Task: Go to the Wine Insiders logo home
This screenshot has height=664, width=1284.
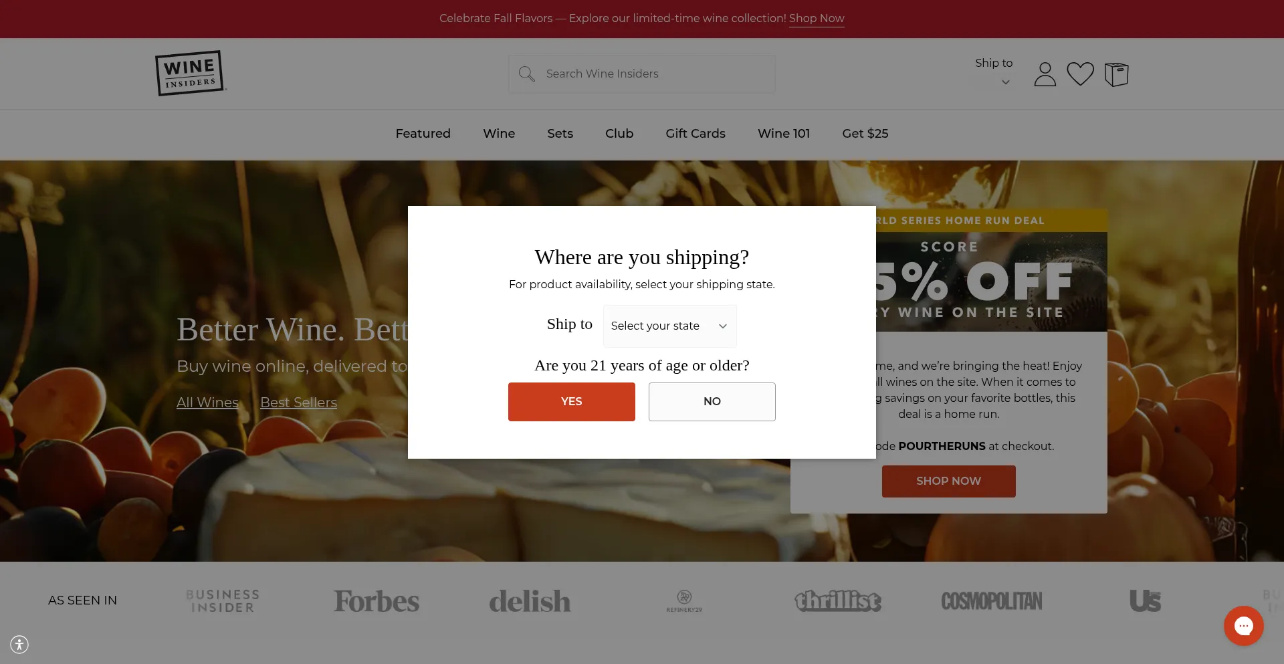Action: click(x=191, y=73)
